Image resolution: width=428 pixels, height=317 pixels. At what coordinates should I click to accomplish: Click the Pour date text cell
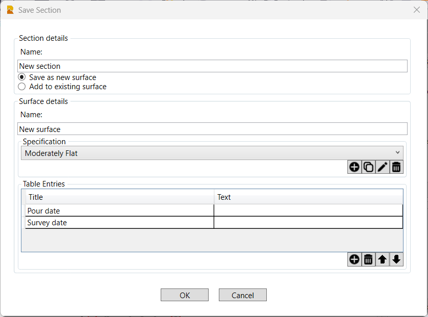coord(308,211)
